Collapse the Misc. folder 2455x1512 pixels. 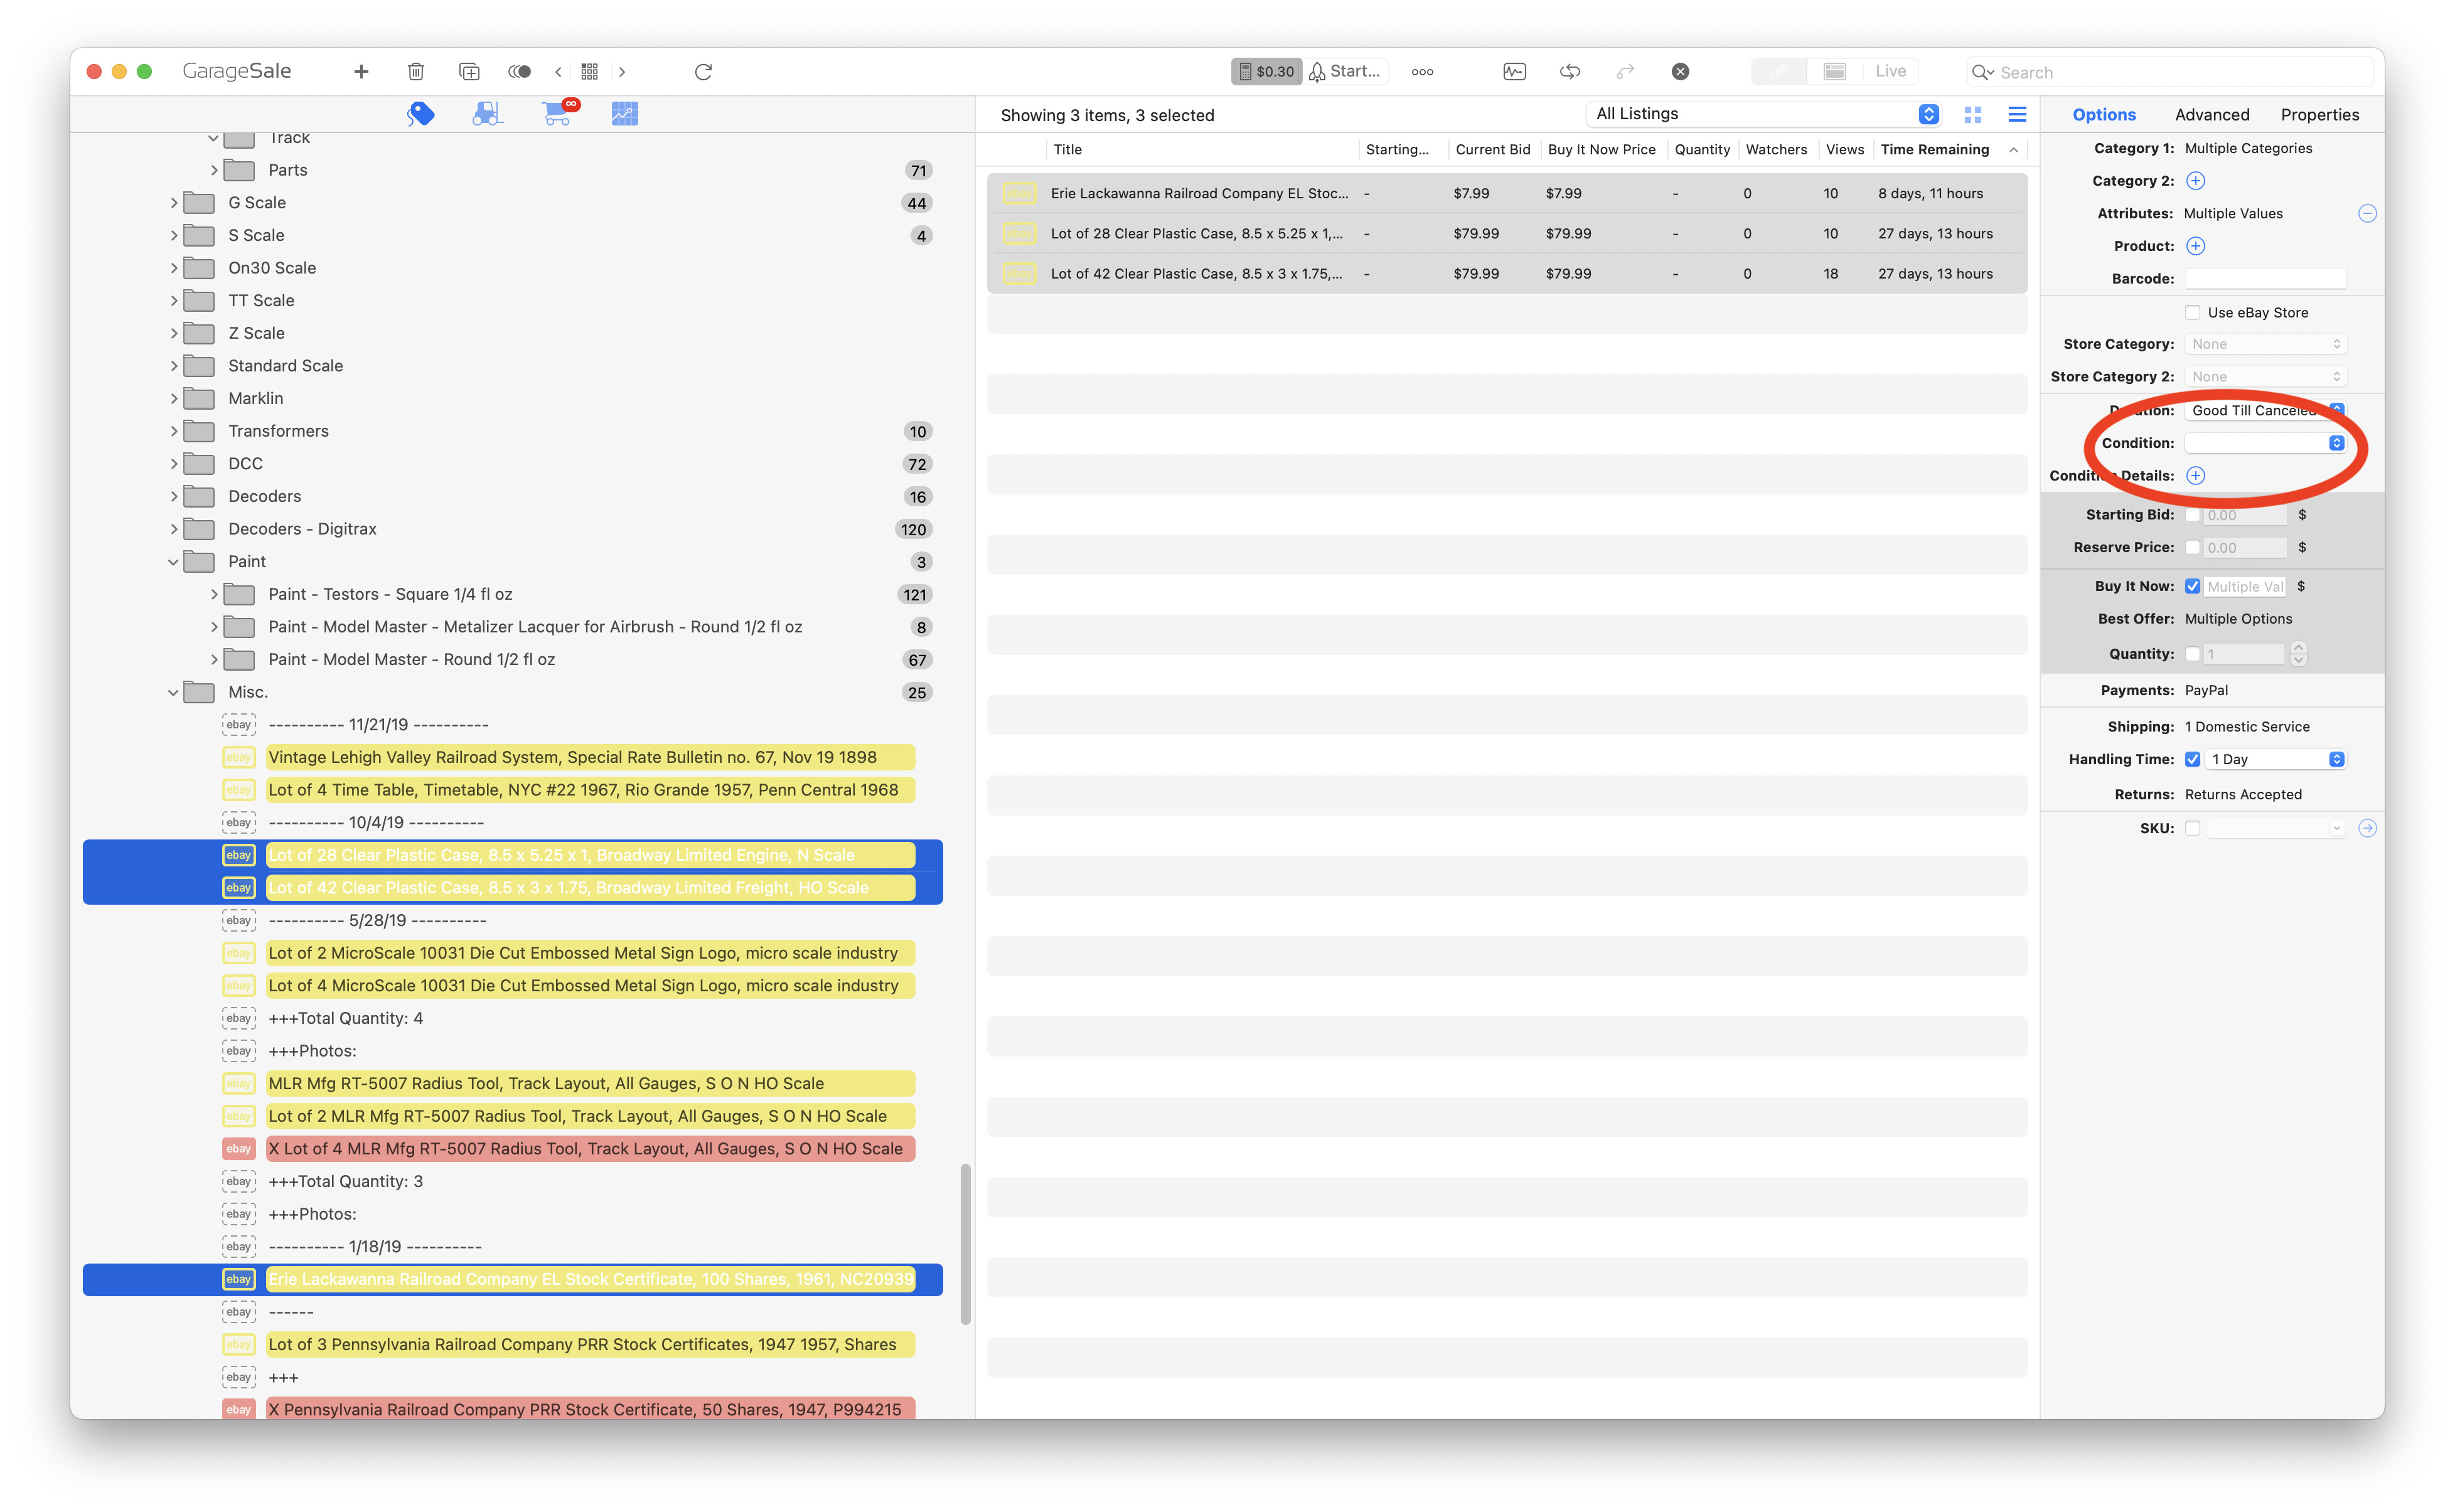coord(174,692)
